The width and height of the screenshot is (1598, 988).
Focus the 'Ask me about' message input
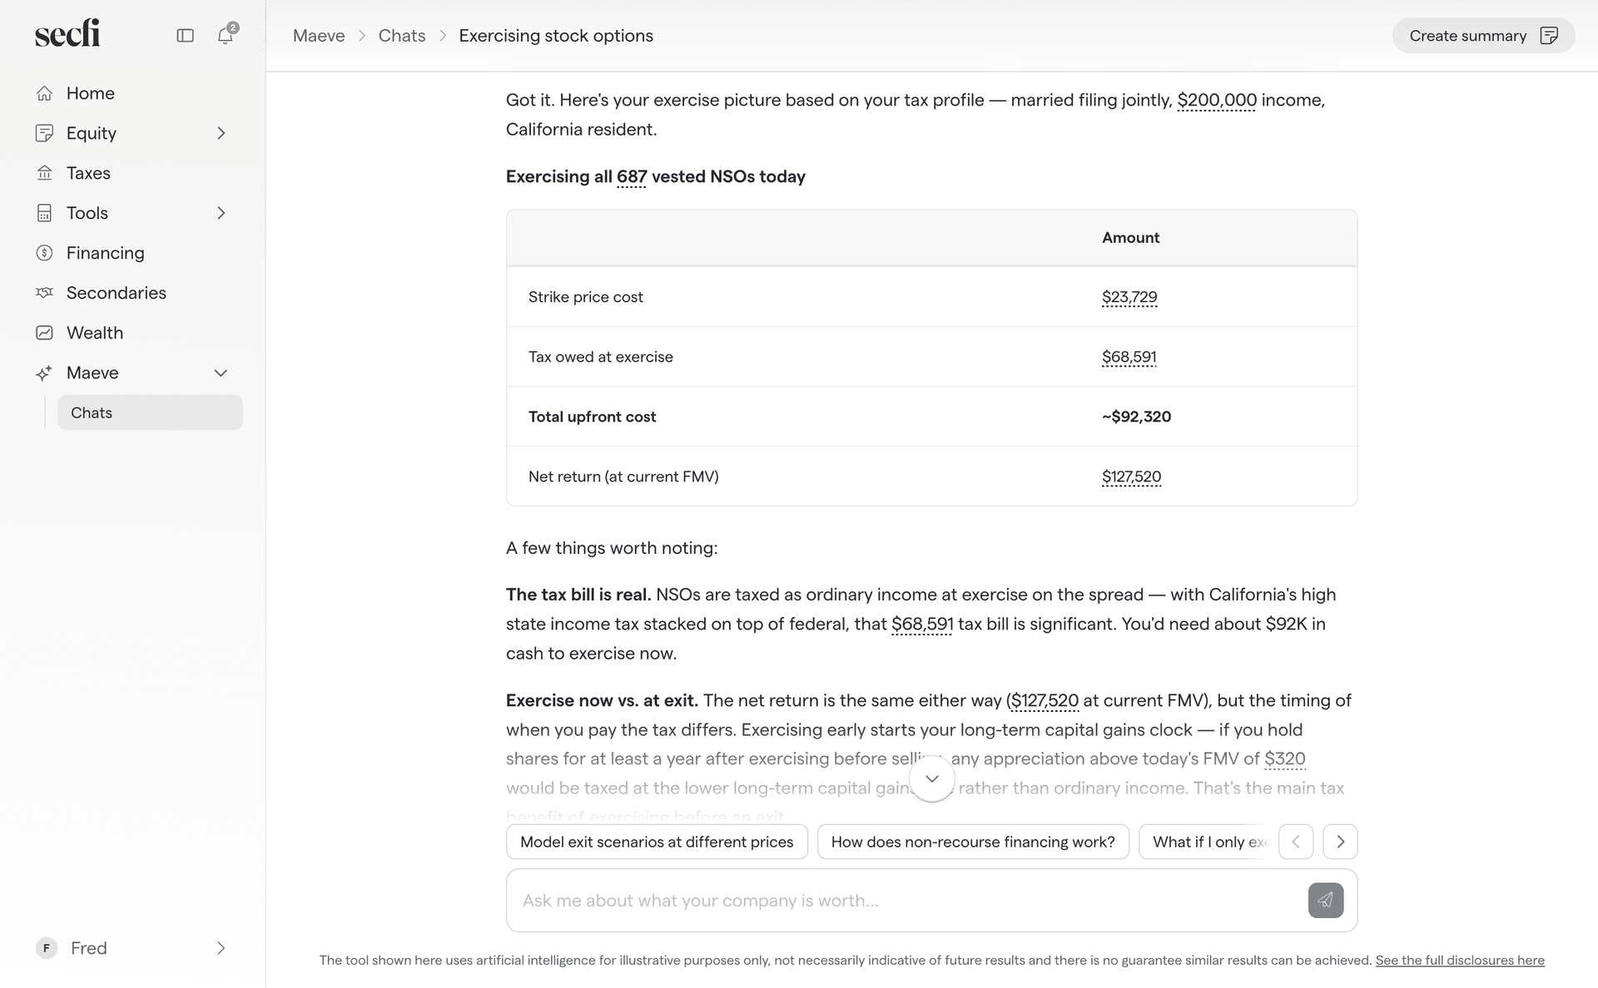(907, 900)
